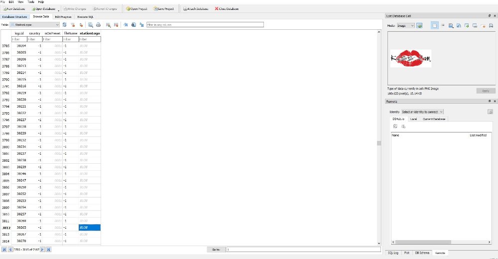Insert a new record in table
The height and width of the screenshot is (259, 498).
pos(108,25)
